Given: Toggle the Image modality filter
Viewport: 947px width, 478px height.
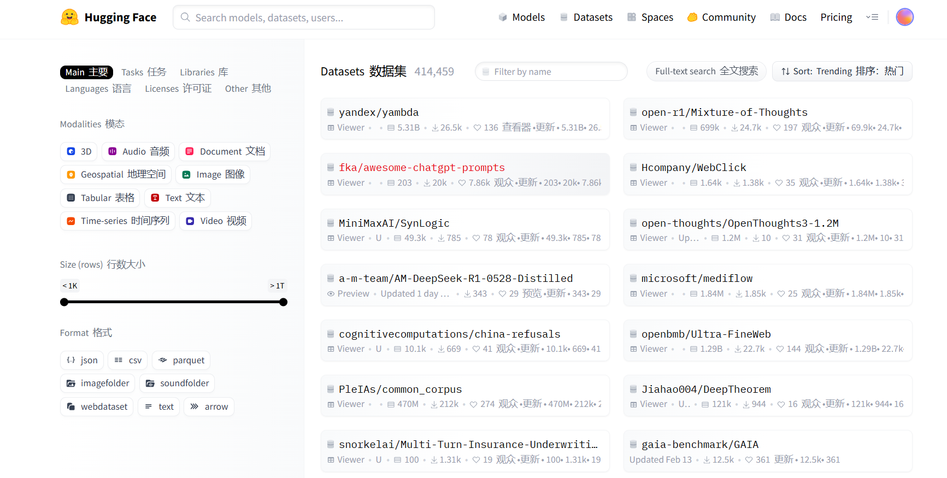Looking at the screenshot, I should click(213, 174).
